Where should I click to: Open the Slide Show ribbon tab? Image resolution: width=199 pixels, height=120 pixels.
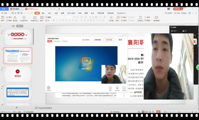[x=71, y=13]
